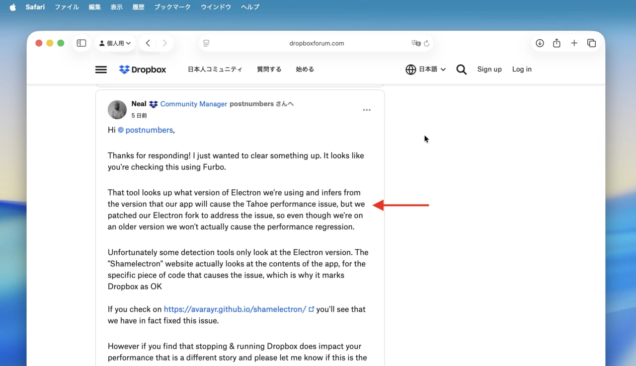Image resolution: width=636 pixels, height=366 pixels.
Task: Toggle the Safari sidebar
Action: (81, 43)
